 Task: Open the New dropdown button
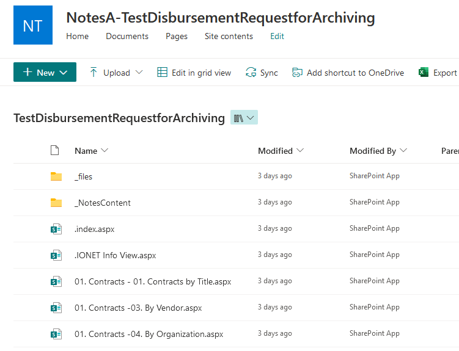45,72
